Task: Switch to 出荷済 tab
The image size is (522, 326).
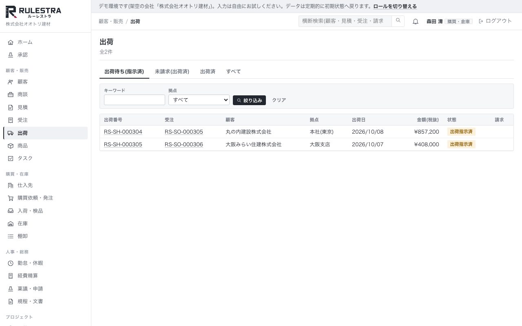Action: (208, 71)
